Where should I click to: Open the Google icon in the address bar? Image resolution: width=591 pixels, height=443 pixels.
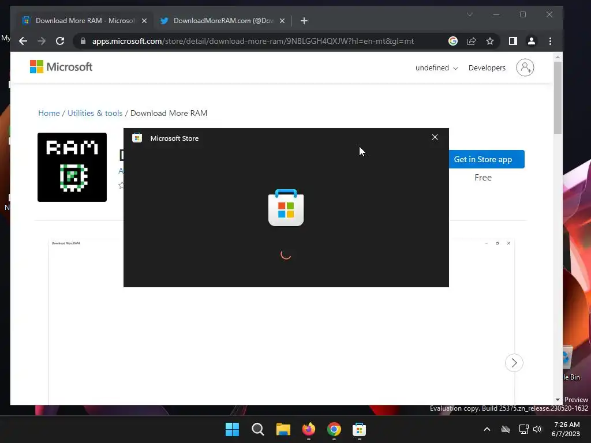[x=453, y=41]
